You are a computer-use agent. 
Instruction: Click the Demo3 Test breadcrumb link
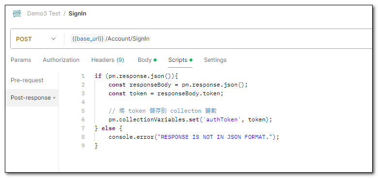click(44, 14)
